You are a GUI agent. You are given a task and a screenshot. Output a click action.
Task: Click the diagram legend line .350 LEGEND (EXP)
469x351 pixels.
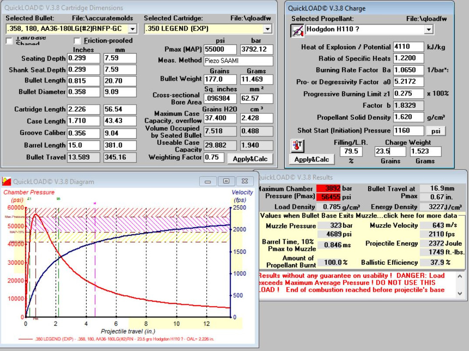coord(116,339)
